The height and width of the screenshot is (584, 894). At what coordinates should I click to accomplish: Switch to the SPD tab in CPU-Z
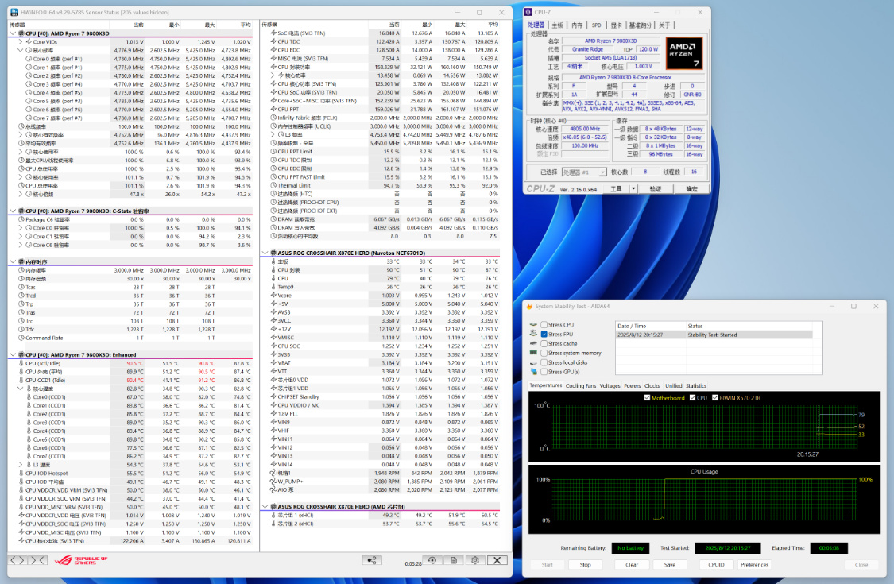click(596, 25)
